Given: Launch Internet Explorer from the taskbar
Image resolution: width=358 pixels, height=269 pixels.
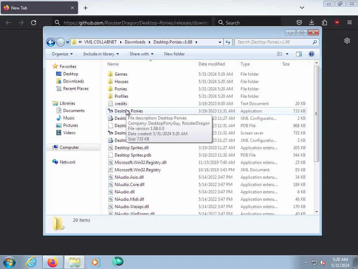Looking at the screenshot, I should point(31,262).
